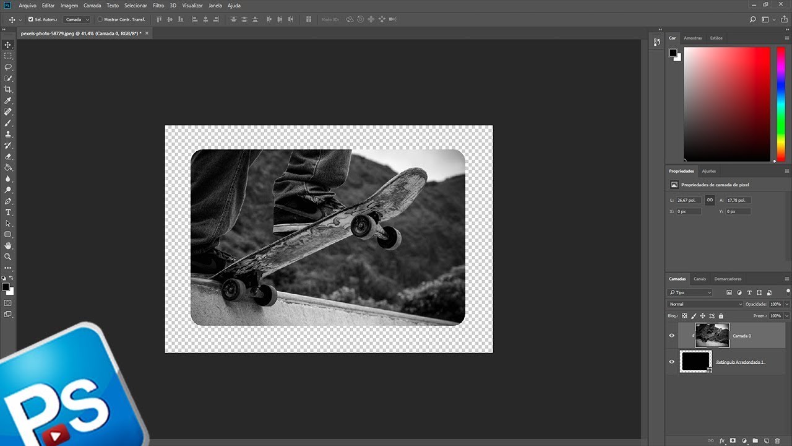The width and height of the screenshot is (792, 446).
Task: Switch to the Ajustes tab
Action: click(709, 171)
